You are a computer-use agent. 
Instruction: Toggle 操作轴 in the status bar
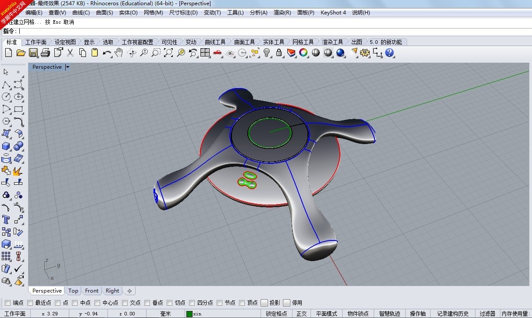[418, 314]
